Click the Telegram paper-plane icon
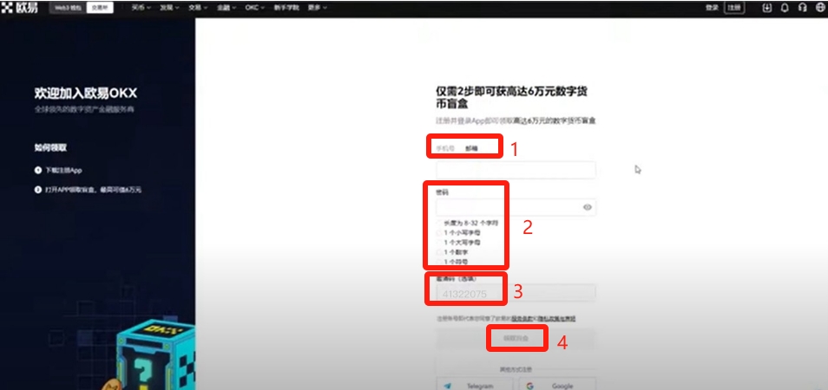Image resolution: width=828 pixels, height=390 pixels. (x=448, y=386)
